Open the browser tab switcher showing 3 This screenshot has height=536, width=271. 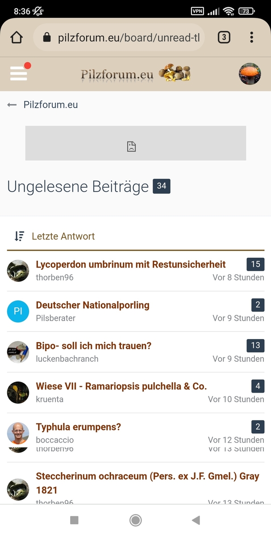(224, 38)
